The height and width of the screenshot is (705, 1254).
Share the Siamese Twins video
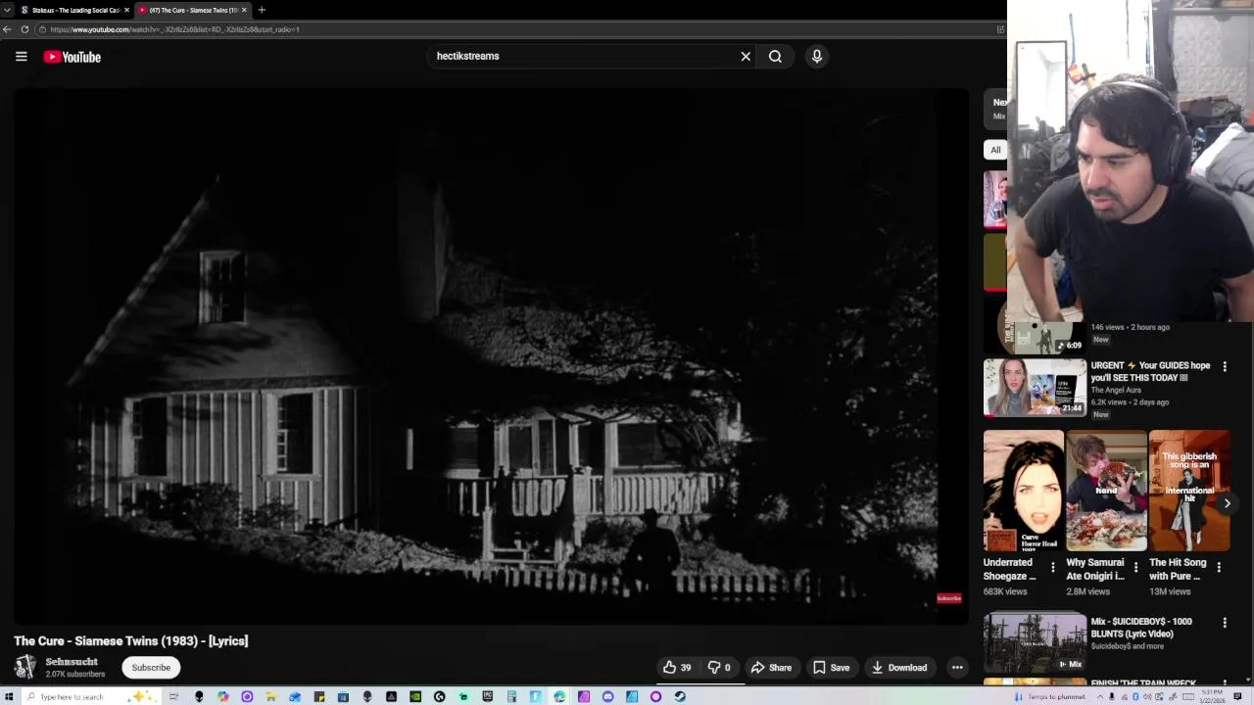pyautogui.click(x=771, y=668)
